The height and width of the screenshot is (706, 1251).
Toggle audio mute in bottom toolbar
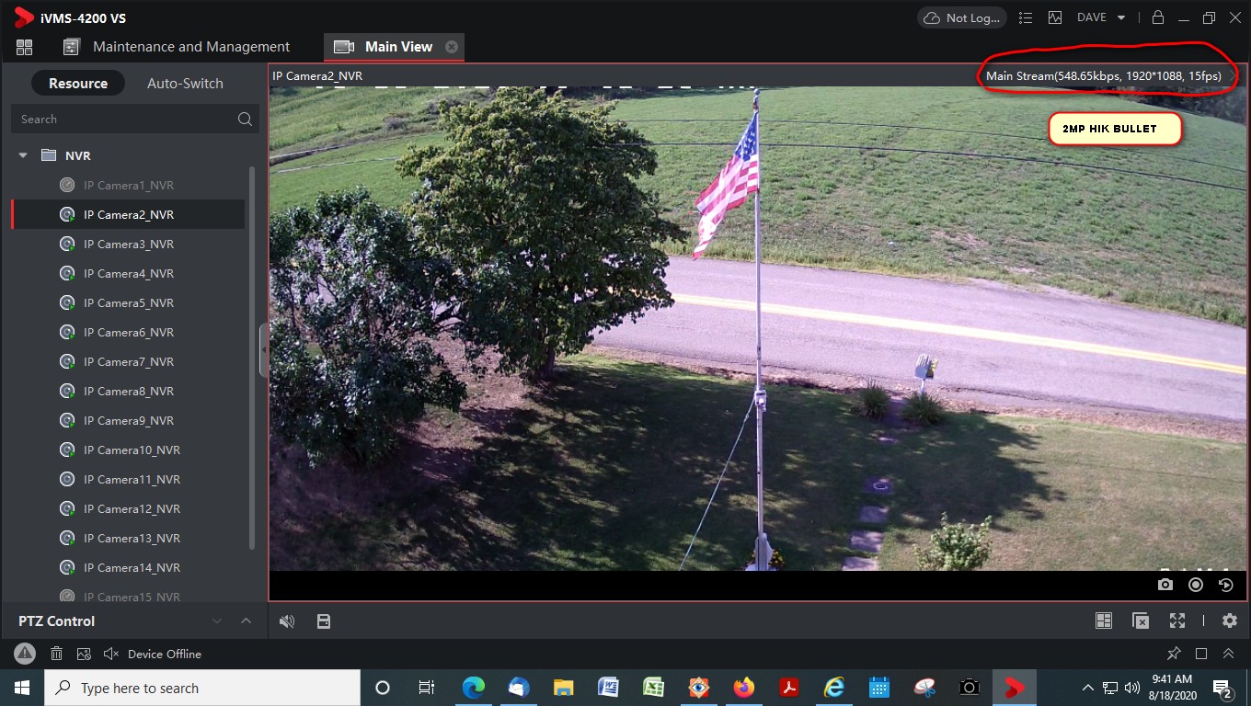coord(287,621)
